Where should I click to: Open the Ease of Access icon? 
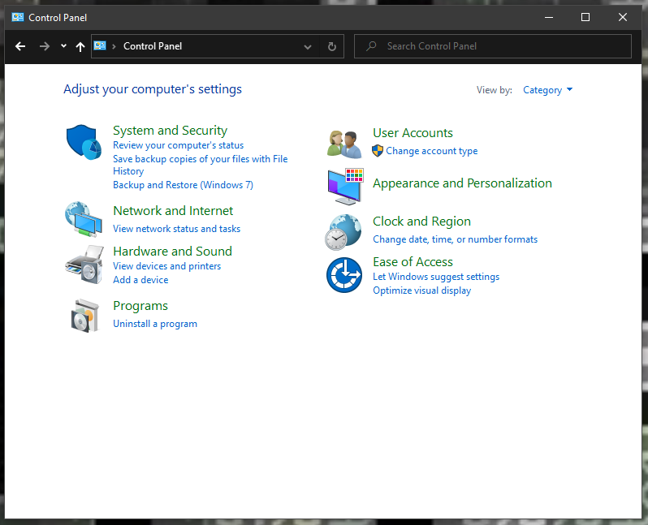[x=343, y=275]
